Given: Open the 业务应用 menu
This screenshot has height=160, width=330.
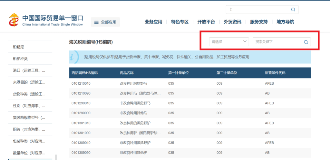Looking at the screenshot, I should (153, 22).
